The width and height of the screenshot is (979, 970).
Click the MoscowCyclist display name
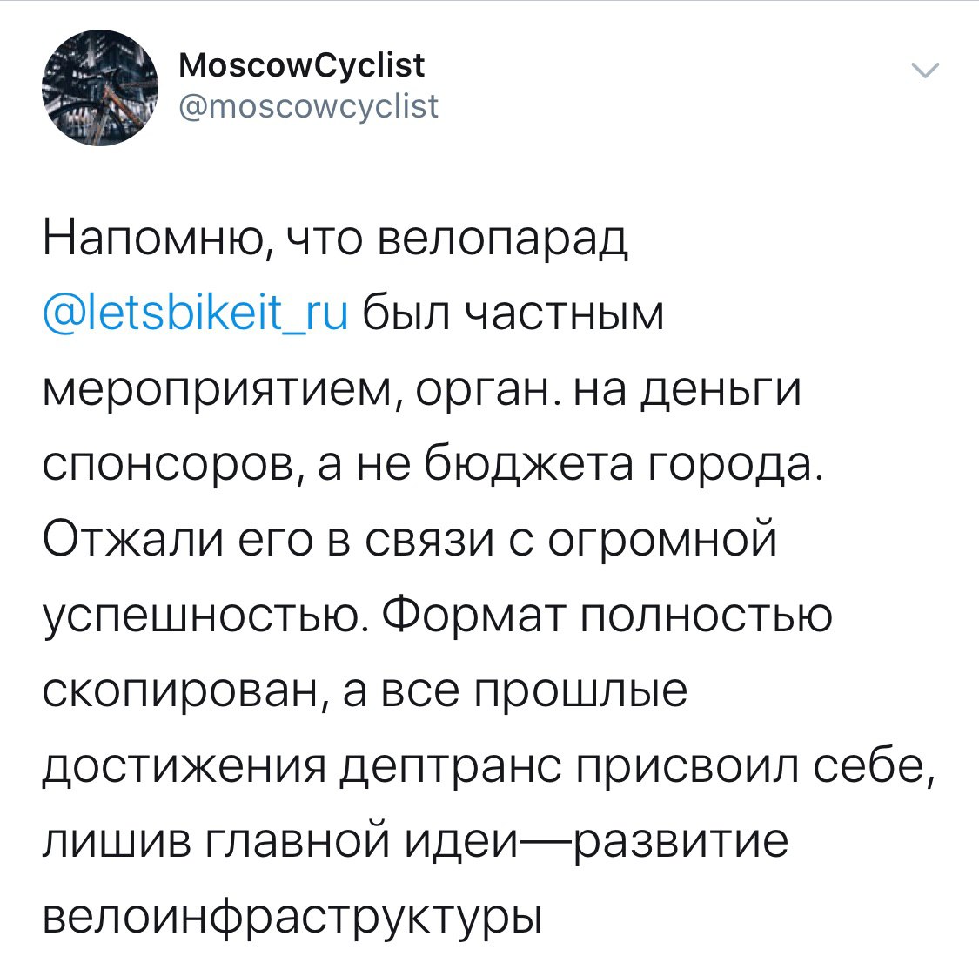(x=301, y=64)
